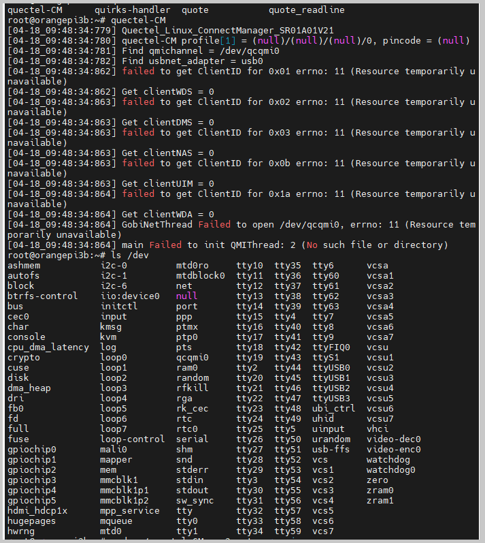This screenshot has height=543, width=485.
Task: Click the 'loop-control' entry
Action: (x=133, y=439)
